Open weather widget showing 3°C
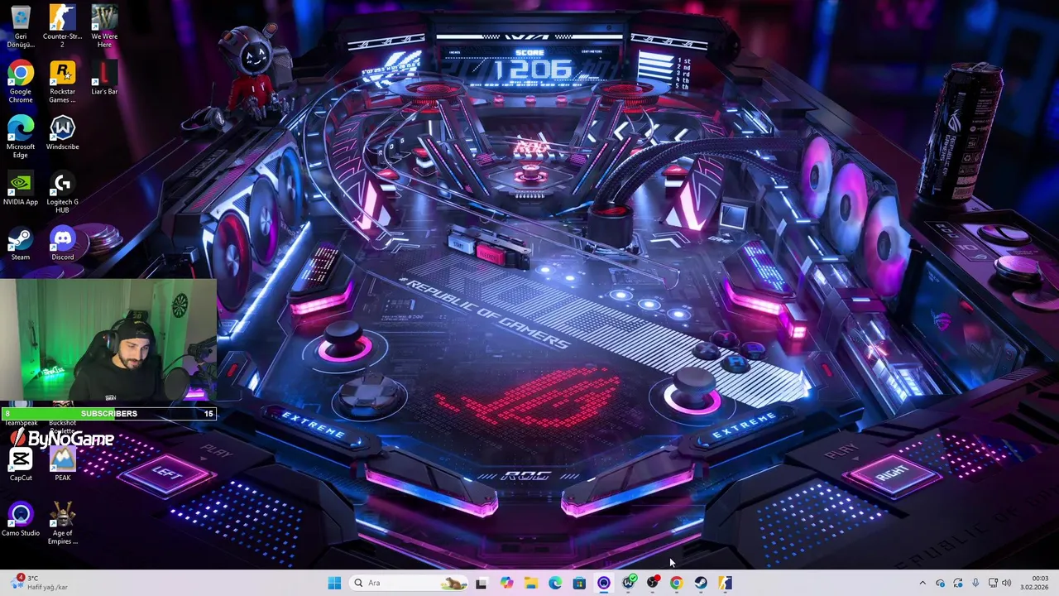 pos(40,583)
